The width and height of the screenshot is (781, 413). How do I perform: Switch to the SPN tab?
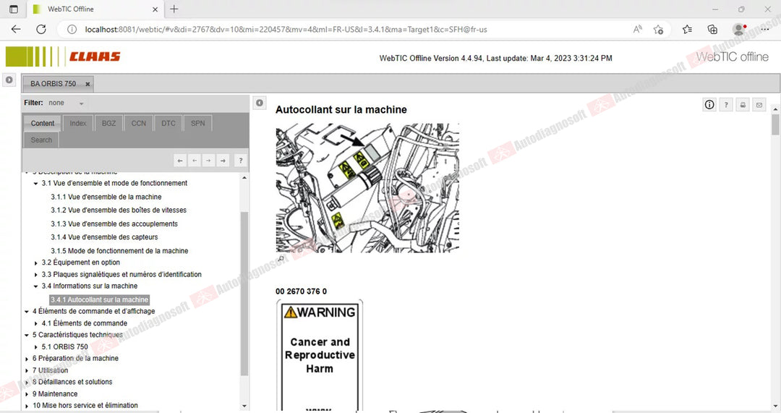[x=197, y=123]
